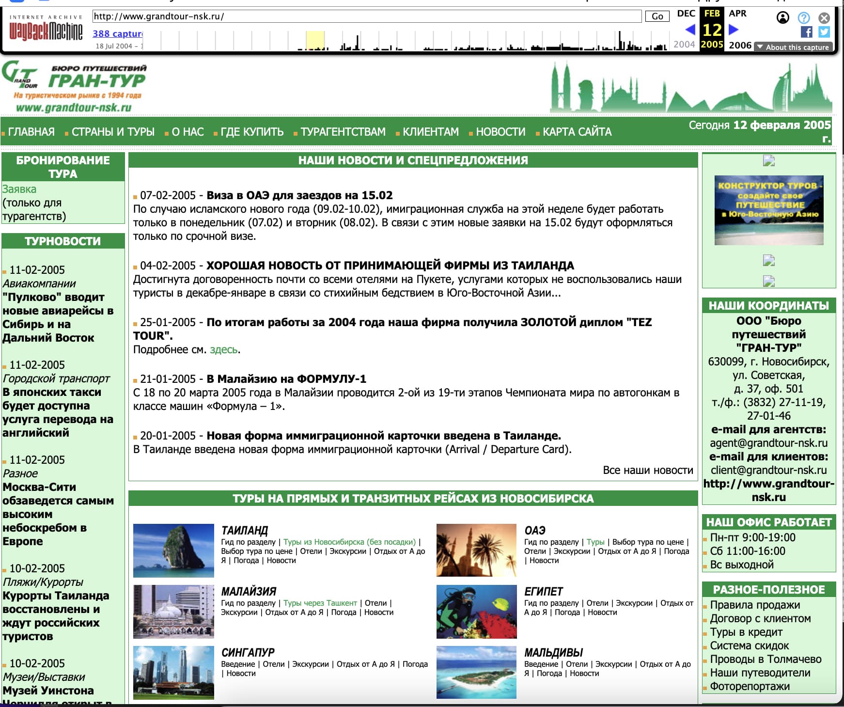Screen dimensions: 844x707
Task: Select APR month in Wayback navigator
Action: click(x=737, y=14)
